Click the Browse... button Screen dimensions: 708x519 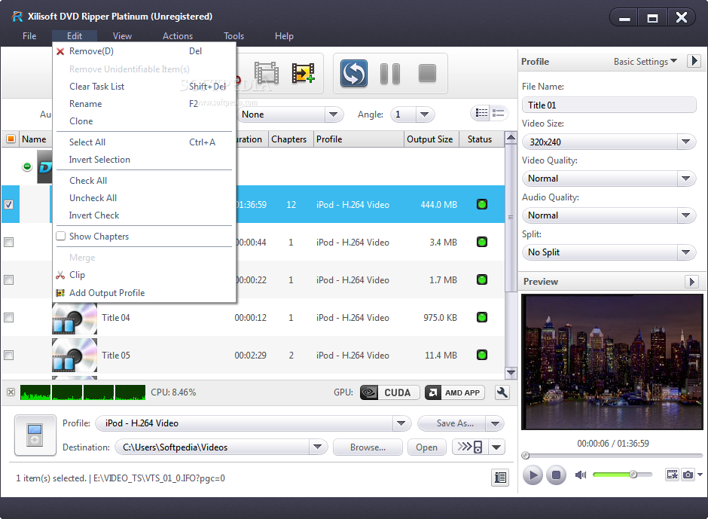click(x=368, y=447)
